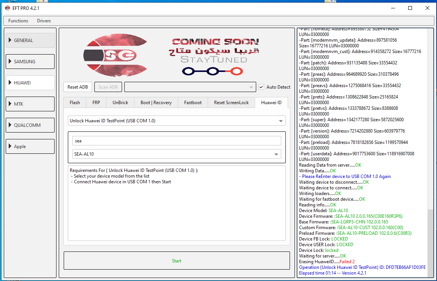Click the 'Preload Firmware' log line
Screen dimensions: 437x281
(x=355, y=233)
